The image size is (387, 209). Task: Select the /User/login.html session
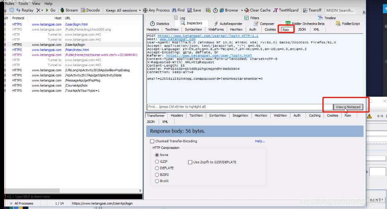coord(74,24)
